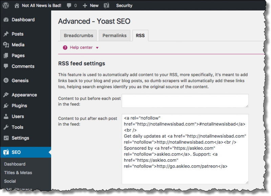Click the 'Content to put after each post' label
The width and height of the screenshot is (271, 196).
coord(88,121)
